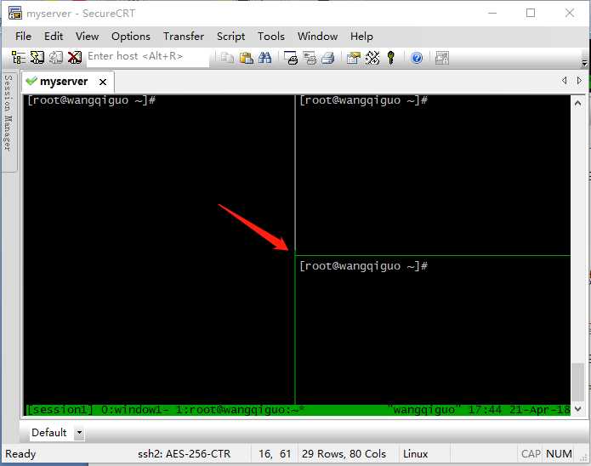This screenshot has width=591, height=466.
Task: Open the Window menu
Action: 317,37
